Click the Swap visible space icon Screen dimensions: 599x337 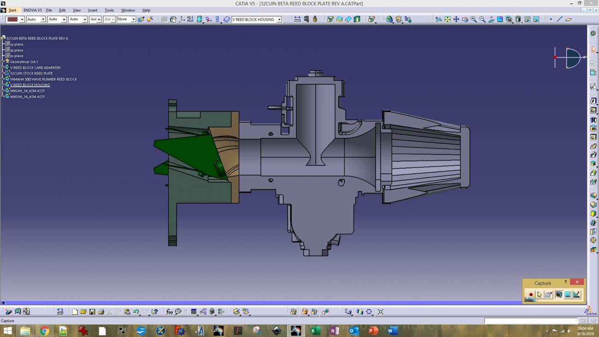[536, 19]
